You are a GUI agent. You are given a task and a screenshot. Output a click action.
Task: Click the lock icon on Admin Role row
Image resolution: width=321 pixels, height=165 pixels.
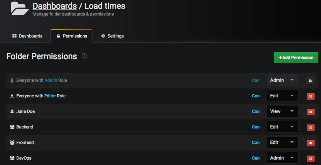tap(310, 80)
